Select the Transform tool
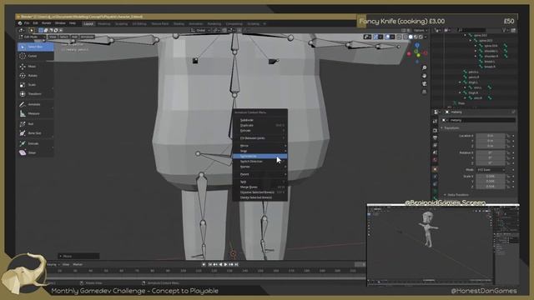The height and width of the screenshot is (300, 534). tap(35, 94)
